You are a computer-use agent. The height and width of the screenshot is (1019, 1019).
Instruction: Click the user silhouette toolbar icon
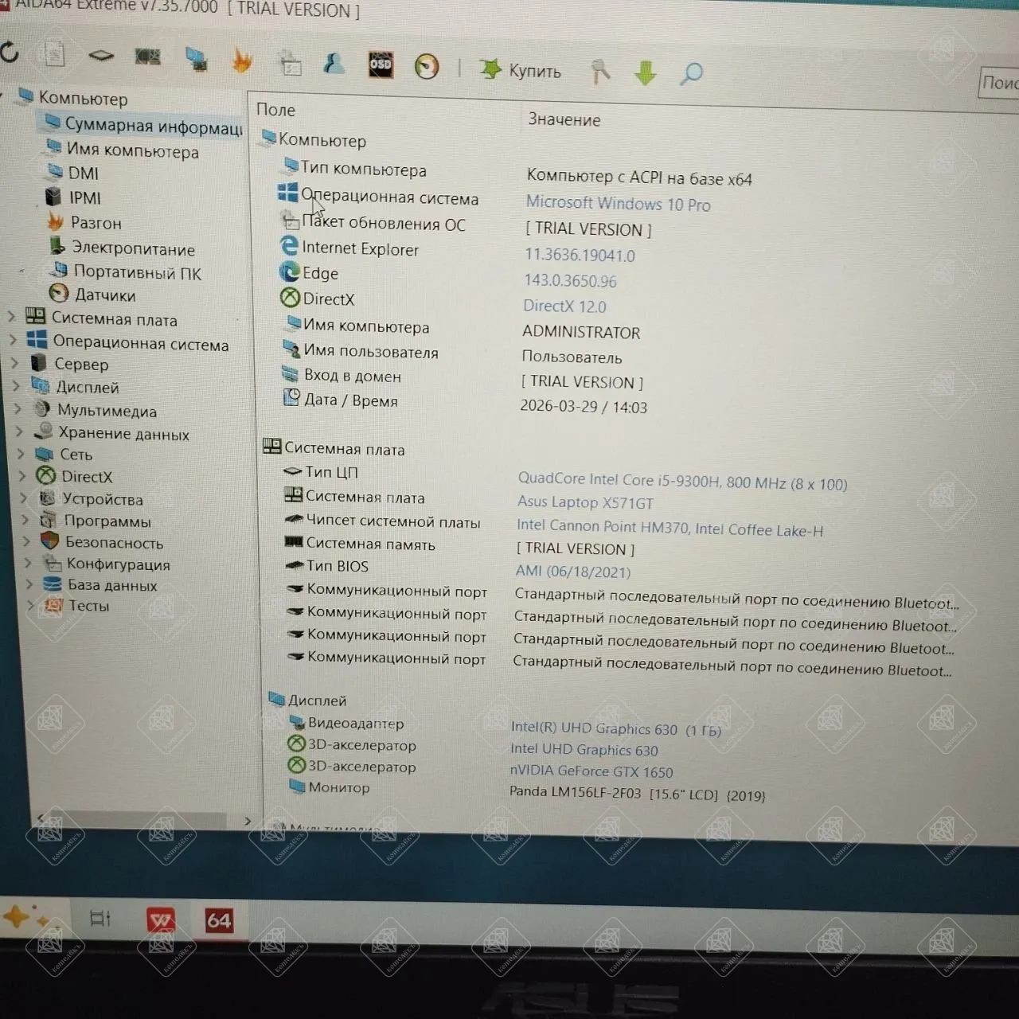tap(334, 63)
